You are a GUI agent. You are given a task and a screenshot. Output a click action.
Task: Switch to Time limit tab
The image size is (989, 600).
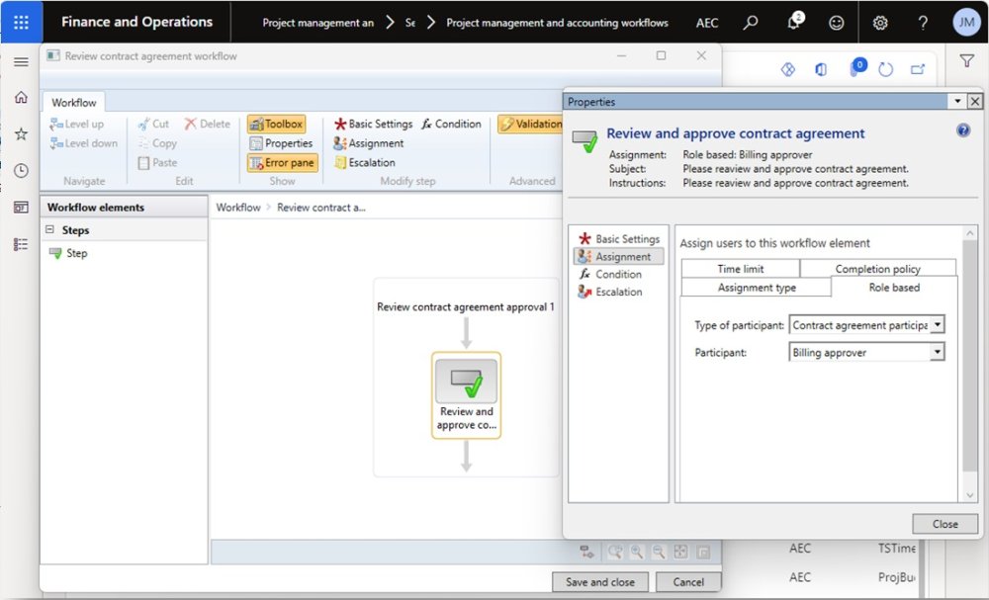tap(741, 269)
